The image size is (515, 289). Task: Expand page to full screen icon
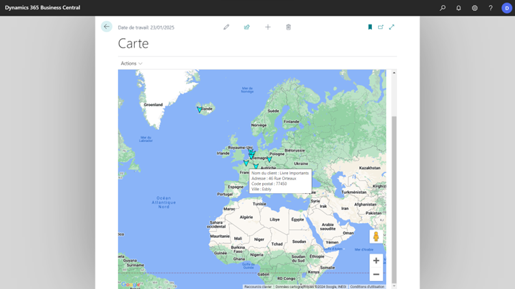[392, 27]
